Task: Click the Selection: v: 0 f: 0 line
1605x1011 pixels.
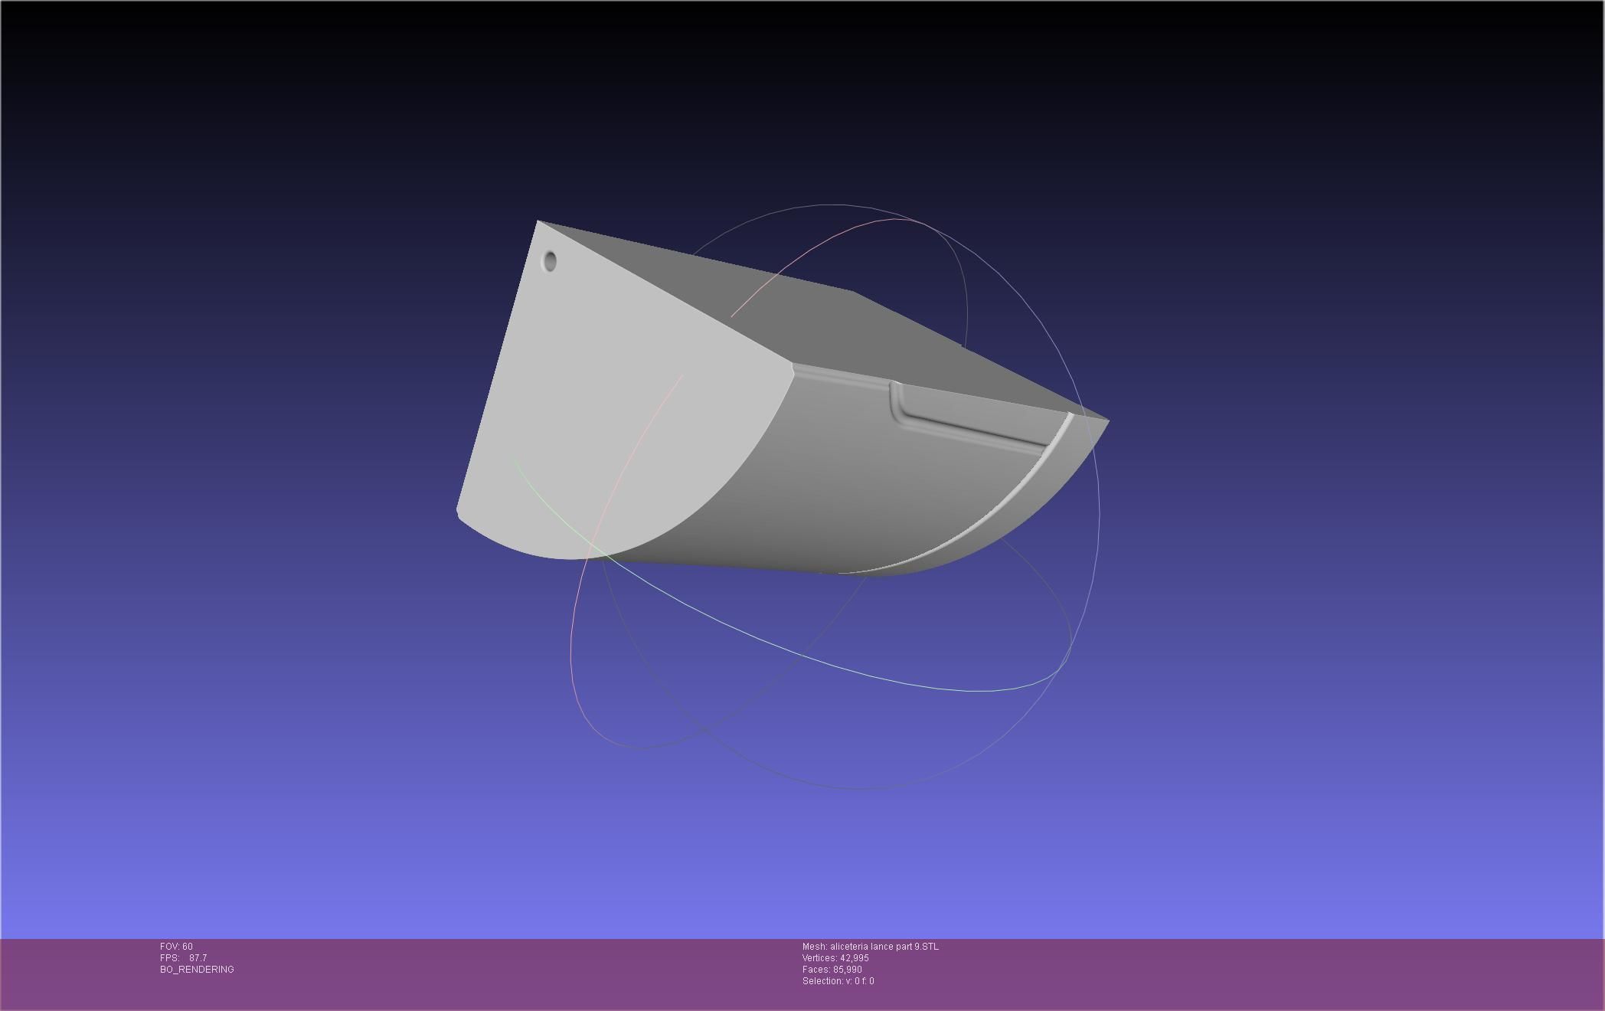Action: [838, 981]
